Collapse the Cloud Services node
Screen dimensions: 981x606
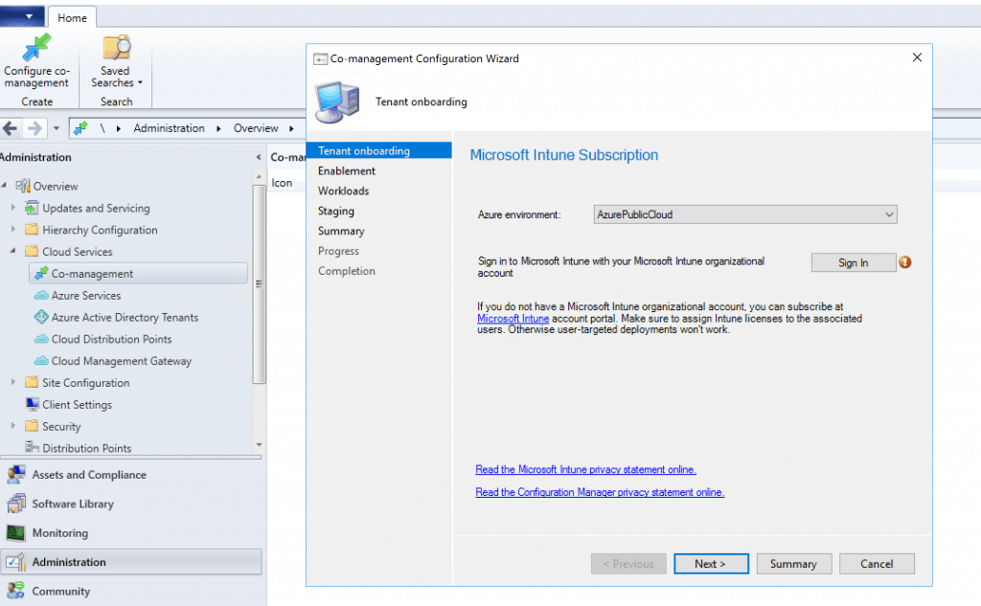(x=12, y=251)
